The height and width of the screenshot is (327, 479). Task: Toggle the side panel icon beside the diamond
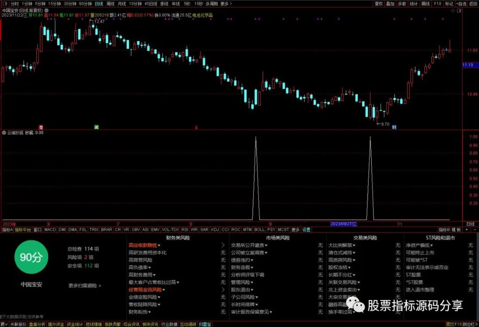tap(459, 10)
